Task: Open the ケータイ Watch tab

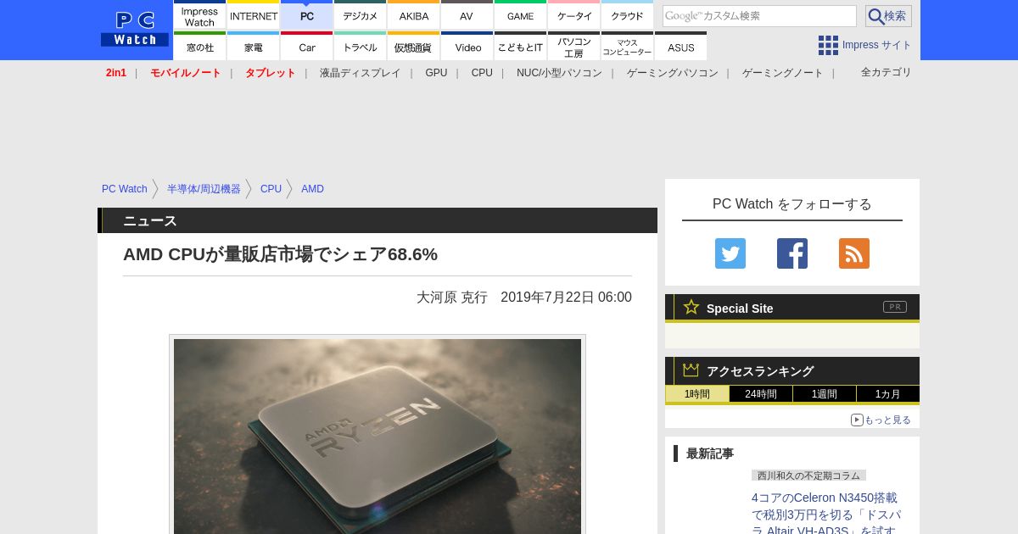Action: (574, 15)
